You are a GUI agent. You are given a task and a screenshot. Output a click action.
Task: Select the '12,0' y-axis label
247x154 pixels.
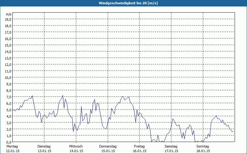[8, 65]
